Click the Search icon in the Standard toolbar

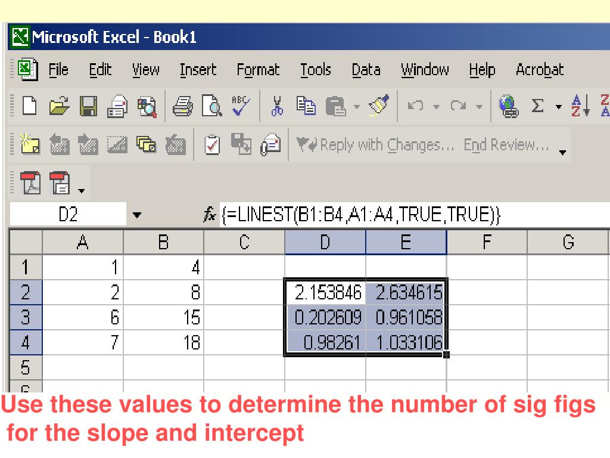[x=147, y=106]
